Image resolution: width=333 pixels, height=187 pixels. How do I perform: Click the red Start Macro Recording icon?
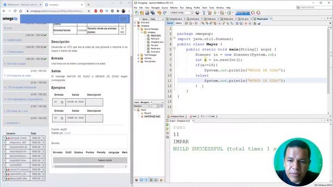click(x=246, y=23)
